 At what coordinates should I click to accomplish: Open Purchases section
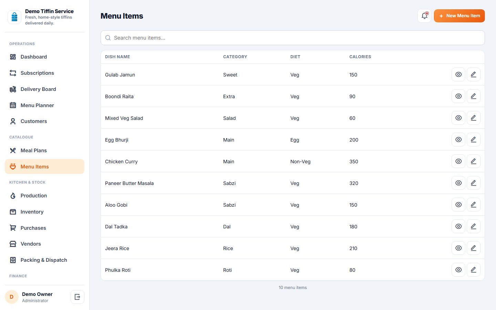pos(44,228)
